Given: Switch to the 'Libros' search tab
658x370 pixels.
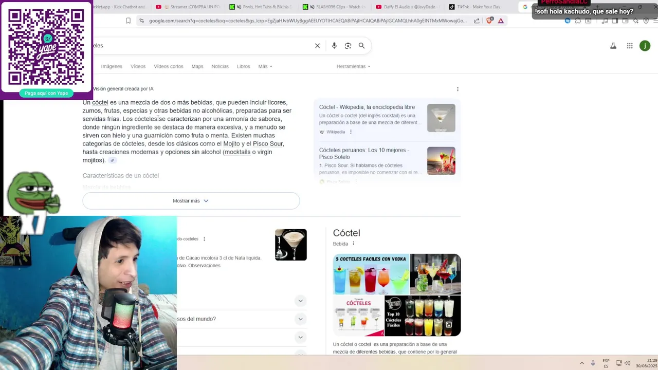Looking at the screenshot, I should point(244,66).
